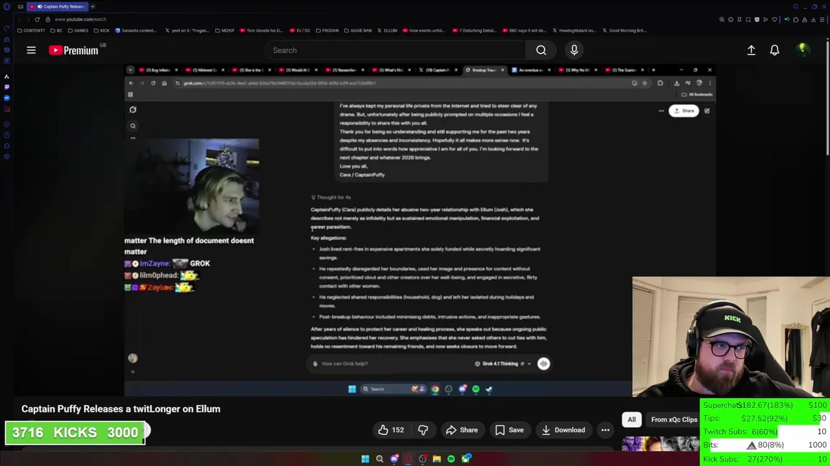
Task: Open the HowlingMutant on X bookmark
Action: [x=575, y=30]
